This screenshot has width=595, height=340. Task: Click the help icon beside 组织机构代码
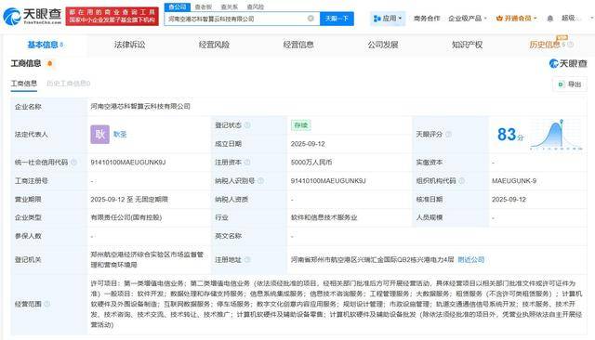[462, 181]
